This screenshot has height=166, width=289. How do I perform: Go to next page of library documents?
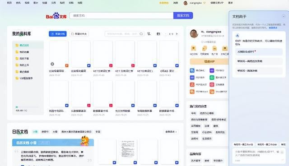[x=177, y=34]
